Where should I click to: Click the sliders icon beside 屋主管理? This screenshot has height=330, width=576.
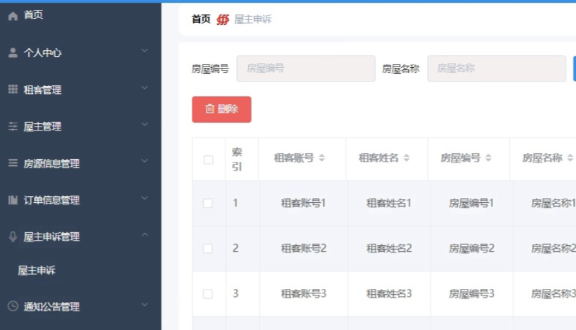[13, 127]
